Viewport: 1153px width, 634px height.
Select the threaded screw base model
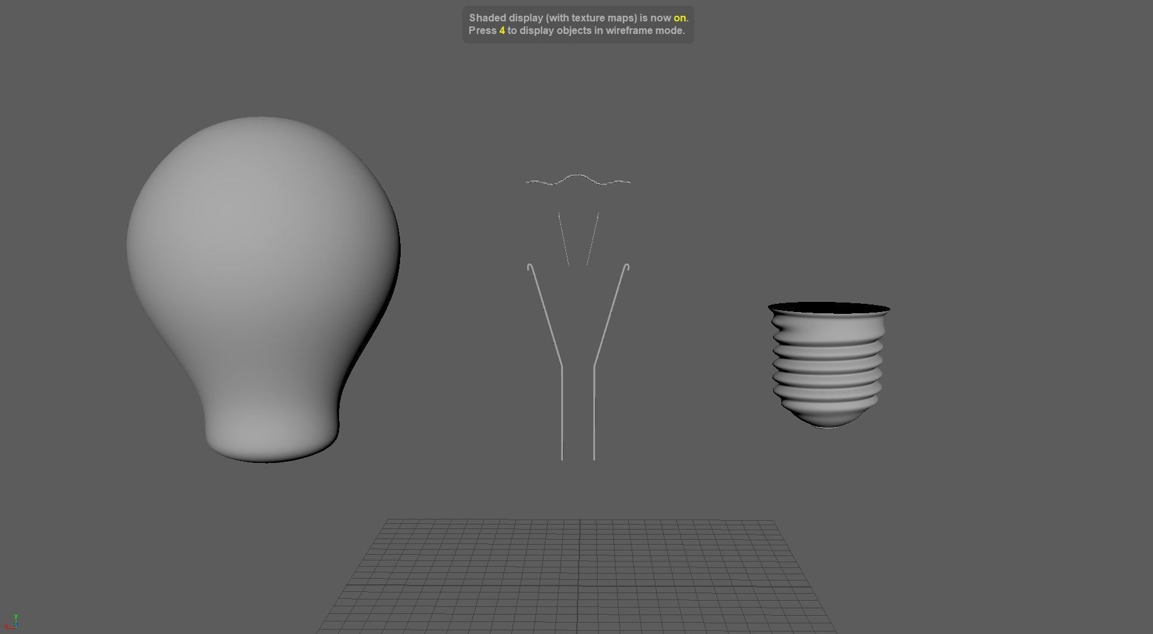pyautogui.click(x=828, y=365)
